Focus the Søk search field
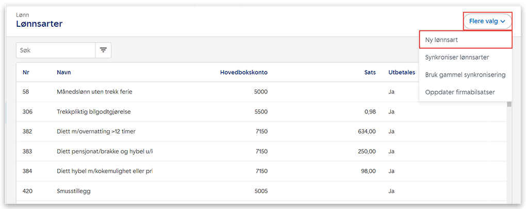The width and height of the screenshot is (526, 209). pos(56,50)
